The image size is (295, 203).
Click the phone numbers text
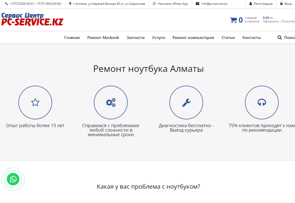pyautogui.click(x=36, y=4)
